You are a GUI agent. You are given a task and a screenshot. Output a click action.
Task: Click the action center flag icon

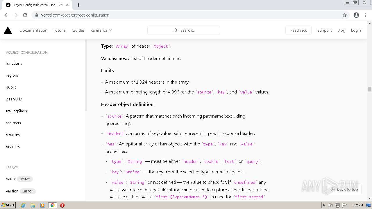coord(344,205)
